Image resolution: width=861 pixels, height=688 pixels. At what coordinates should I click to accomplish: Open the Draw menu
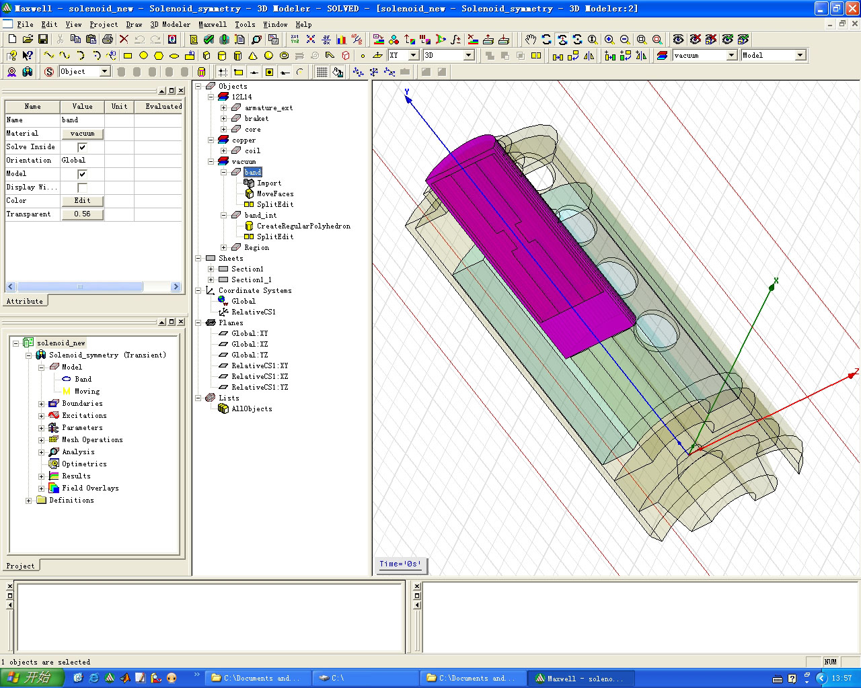coord(134,24)
